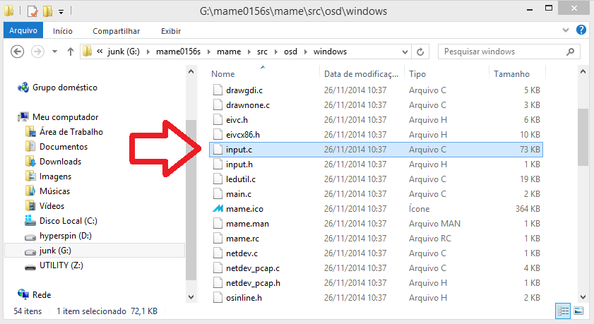
Task: Open Explorer help question mark
Action: [581, 30]
